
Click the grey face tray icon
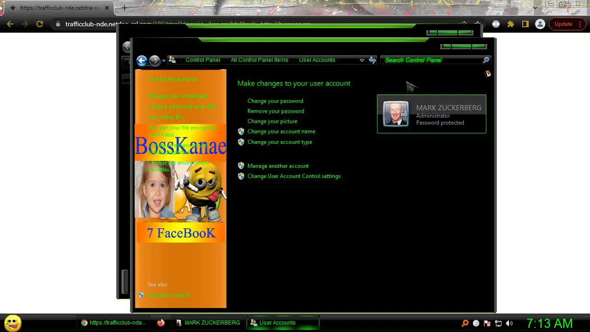476,323
